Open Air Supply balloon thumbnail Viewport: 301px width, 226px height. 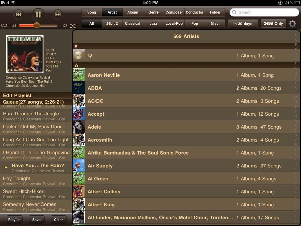click(78, 165)
